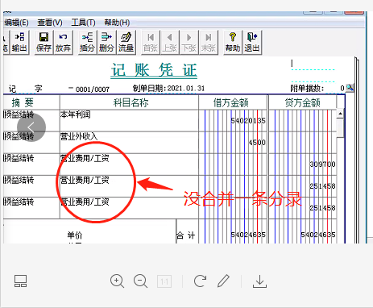This screenshot has height=308, width=373.
Task: Open the 帮助 help toolbar icon
Action: (233, 43)
